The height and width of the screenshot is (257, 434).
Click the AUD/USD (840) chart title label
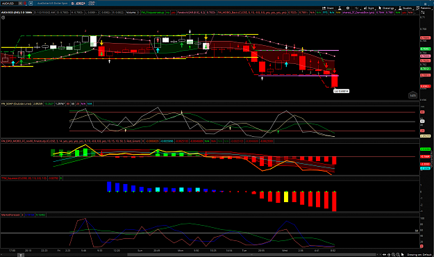click(17, 13)
